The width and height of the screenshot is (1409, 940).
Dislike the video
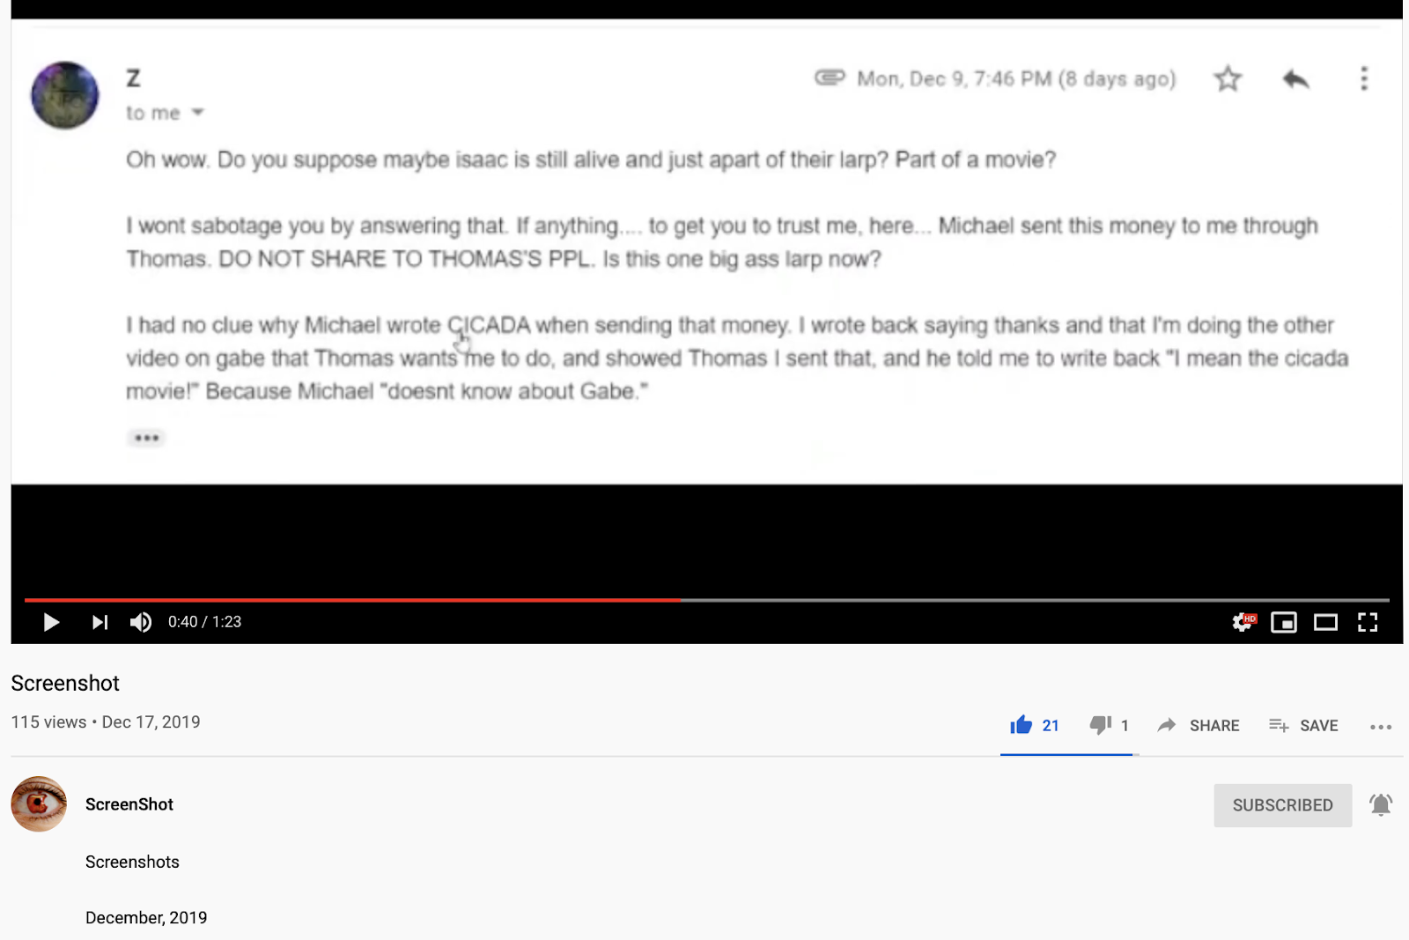coord(1109,725)
